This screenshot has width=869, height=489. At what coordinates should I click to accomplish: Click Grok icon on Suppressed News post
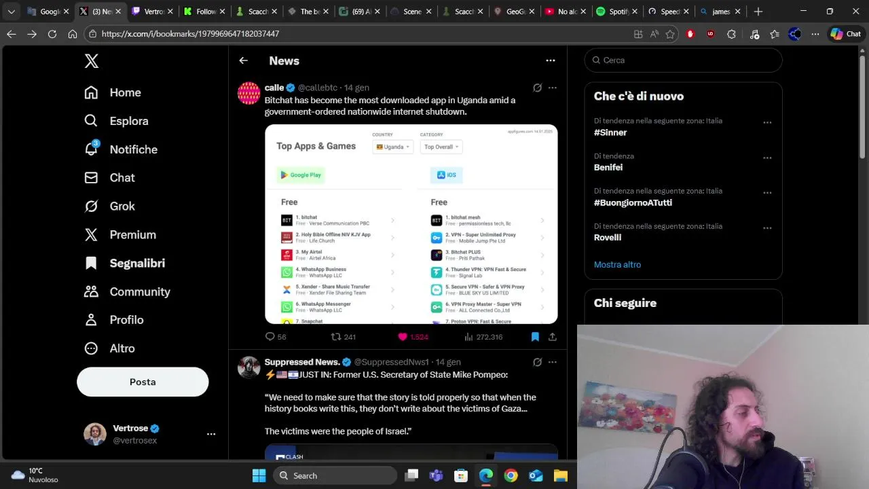(x=537, y=362)
